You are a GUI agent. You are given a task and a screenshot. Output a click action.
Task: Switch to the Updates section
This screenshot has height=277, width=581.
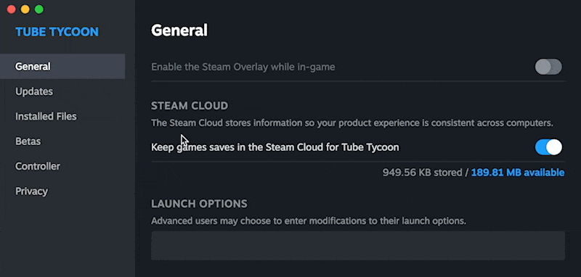point(34,91)
